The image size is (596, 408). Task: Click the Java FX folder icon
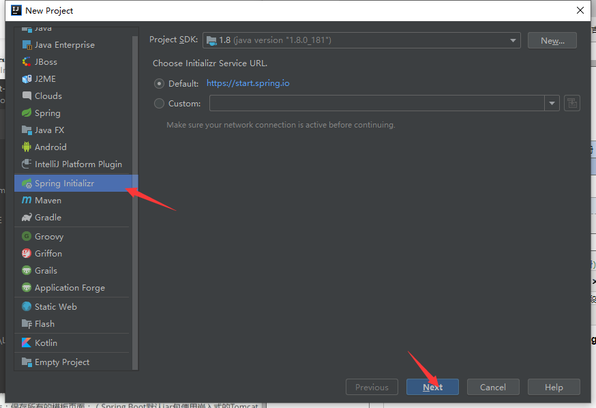(x=27, y=130)
